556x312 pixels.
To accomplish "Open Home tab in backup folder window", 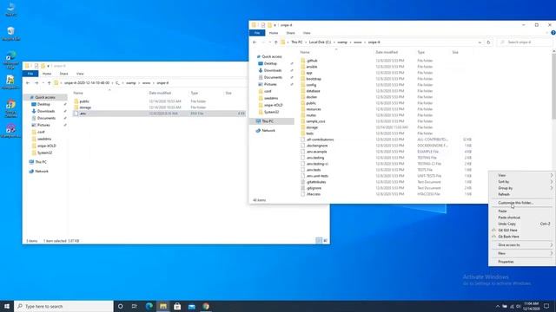I will tap(47, 74).
